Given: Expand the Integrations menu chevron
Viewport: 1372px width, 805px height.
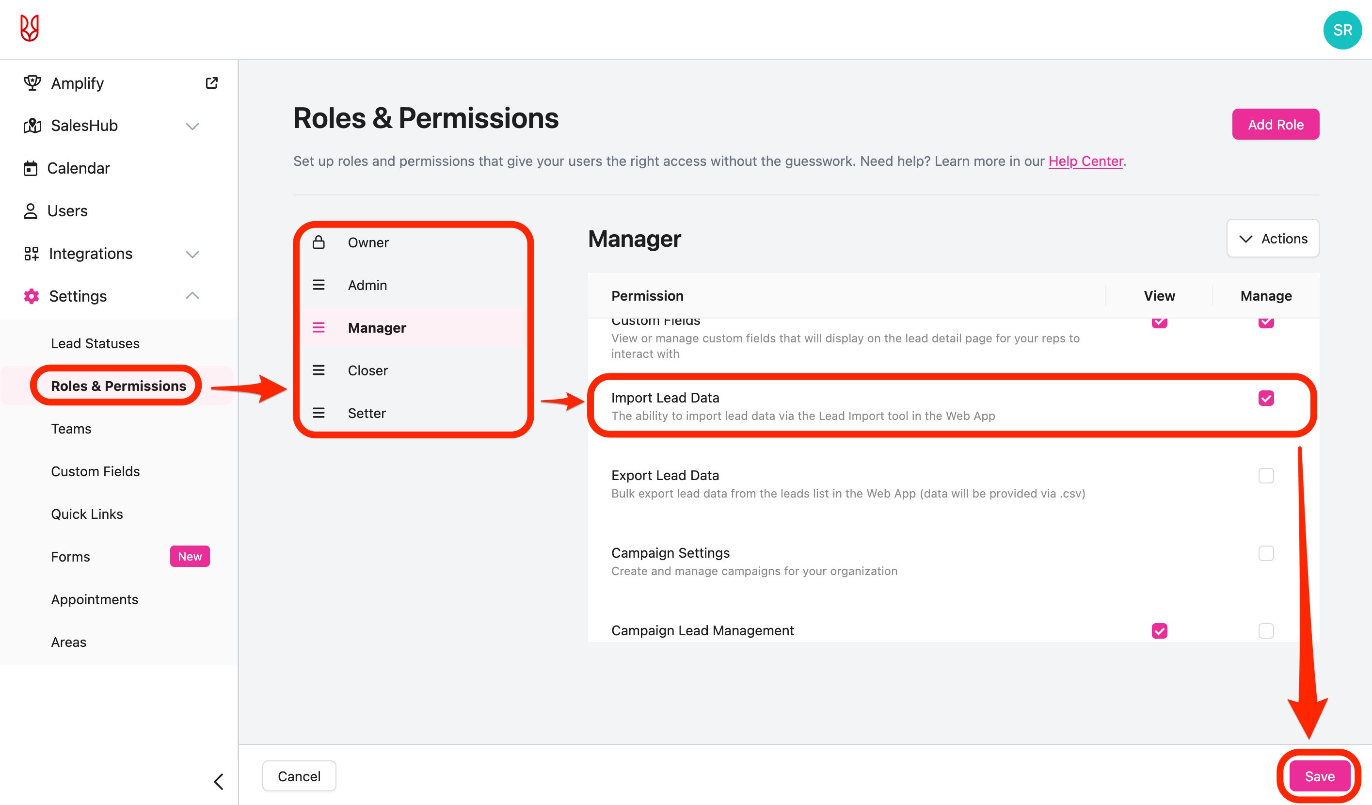Looking at the screenshot, I should 192,255.
